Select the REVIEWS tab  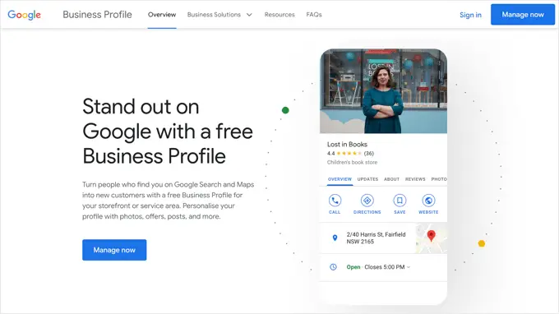click(415, 179)
